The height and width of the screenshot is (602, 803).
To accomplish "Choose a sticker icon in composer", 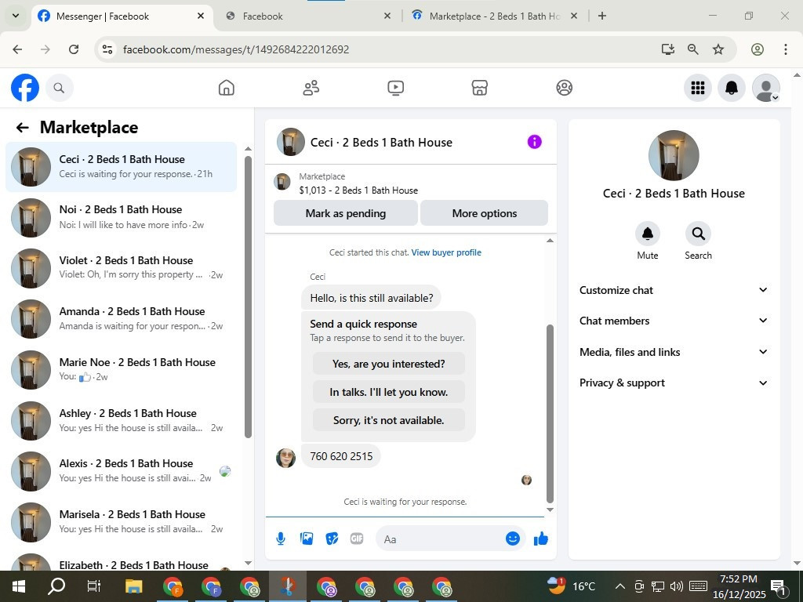I will (332, 539).
